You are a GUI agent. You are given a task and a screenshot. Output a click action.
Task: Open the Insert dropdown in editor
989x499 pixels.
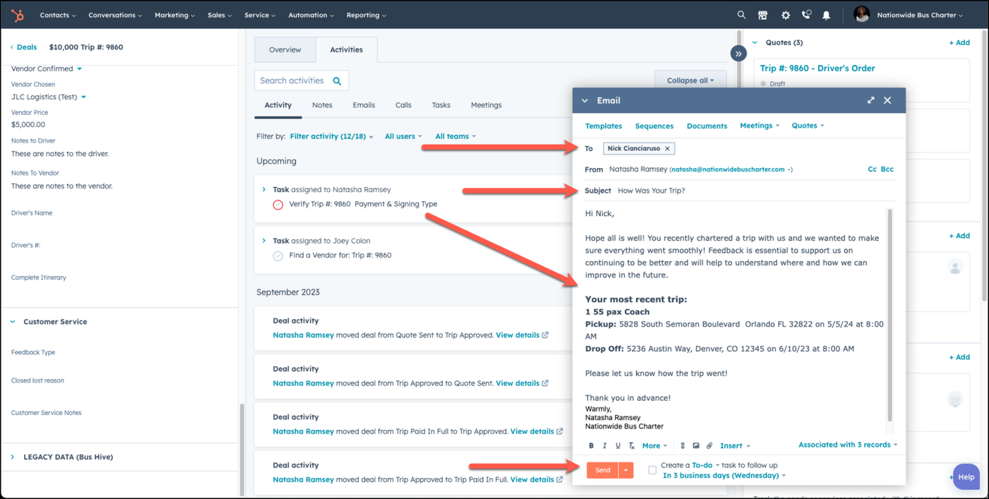click(x=735, y=446)
